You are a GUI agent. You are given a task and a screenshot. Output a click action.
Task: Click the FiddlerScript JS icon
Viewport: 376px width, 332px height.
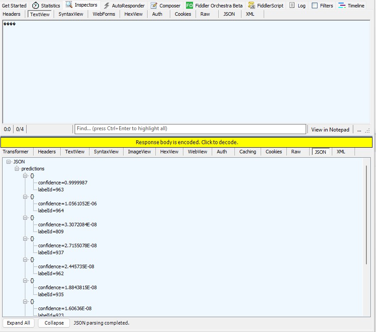click(252, 6)
